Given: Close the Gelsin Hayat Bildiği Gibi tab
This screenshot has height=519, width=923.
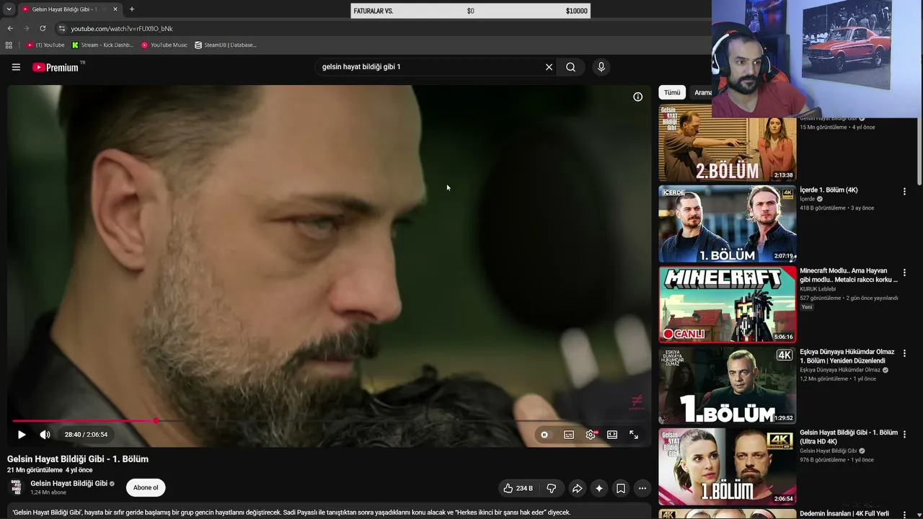Looking at the screenshot, I should coord(115,9).
